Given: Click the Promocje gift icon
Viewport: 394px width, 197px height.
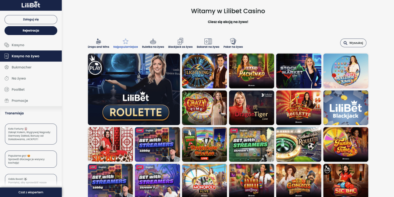Looking at the screenshot, I should [x=7, y=100].
